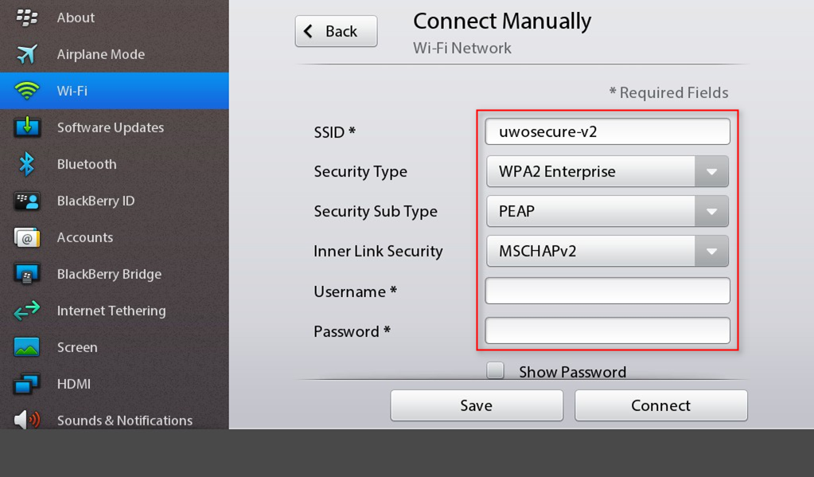Select the Wi-Fi menu item
The image size is (814, 477).
[114, 91]
